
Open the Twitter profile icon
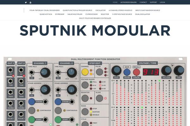click(26, 3)
